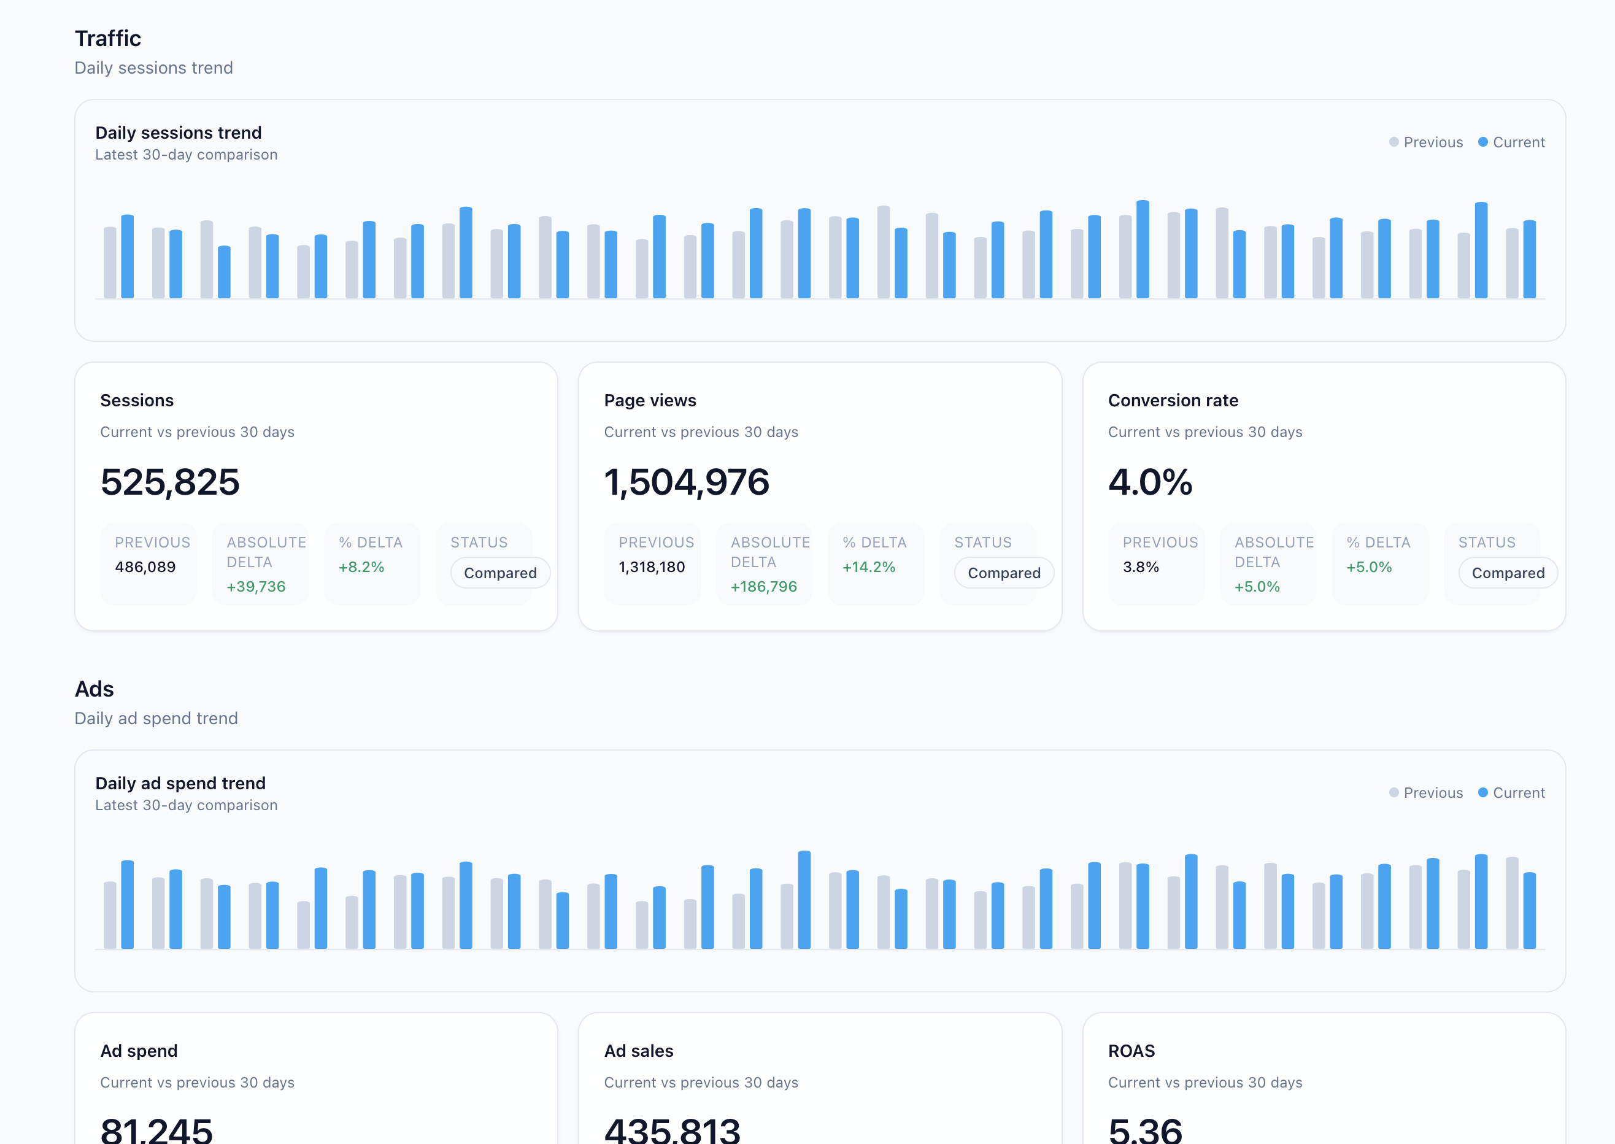Click the Ad sales card title
This screenshot has width=1615, height=1144.
coord(639,1050)
